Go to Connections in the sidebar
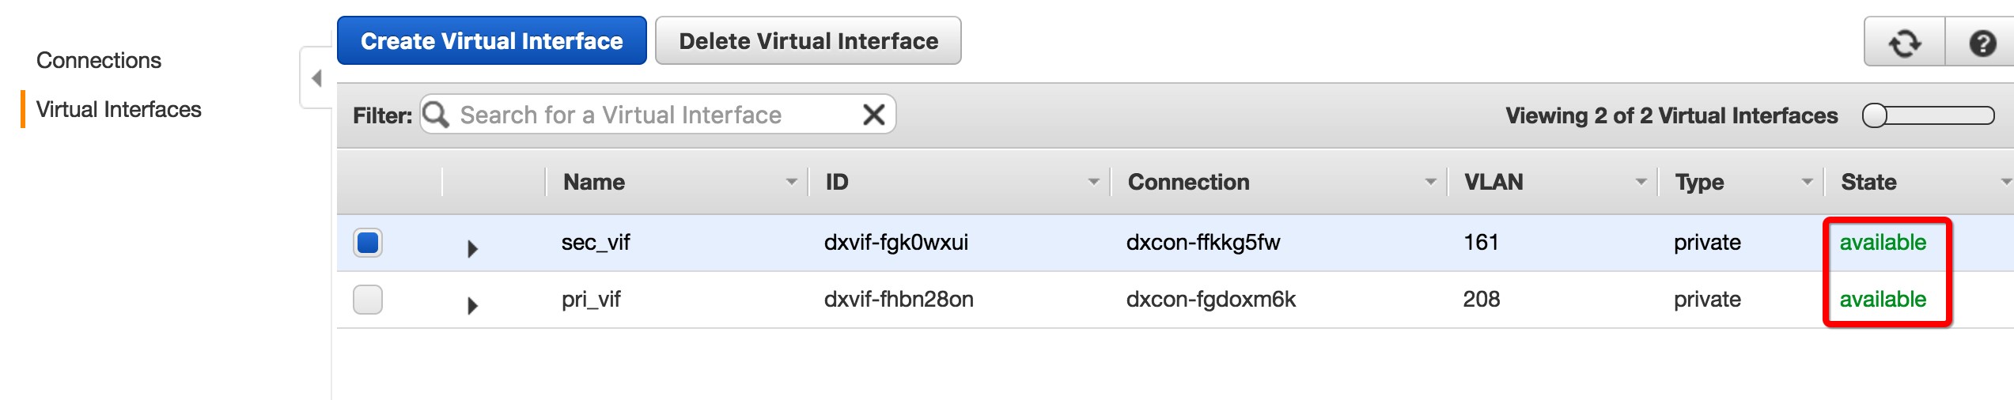 tap(99, 60)
